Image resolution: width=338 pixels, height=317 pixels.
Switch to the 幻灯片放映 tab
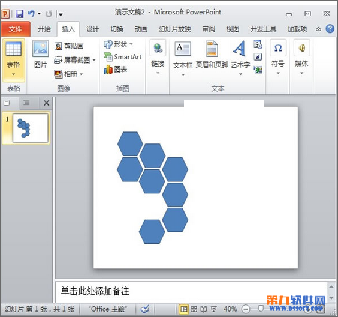click(174, 29)
